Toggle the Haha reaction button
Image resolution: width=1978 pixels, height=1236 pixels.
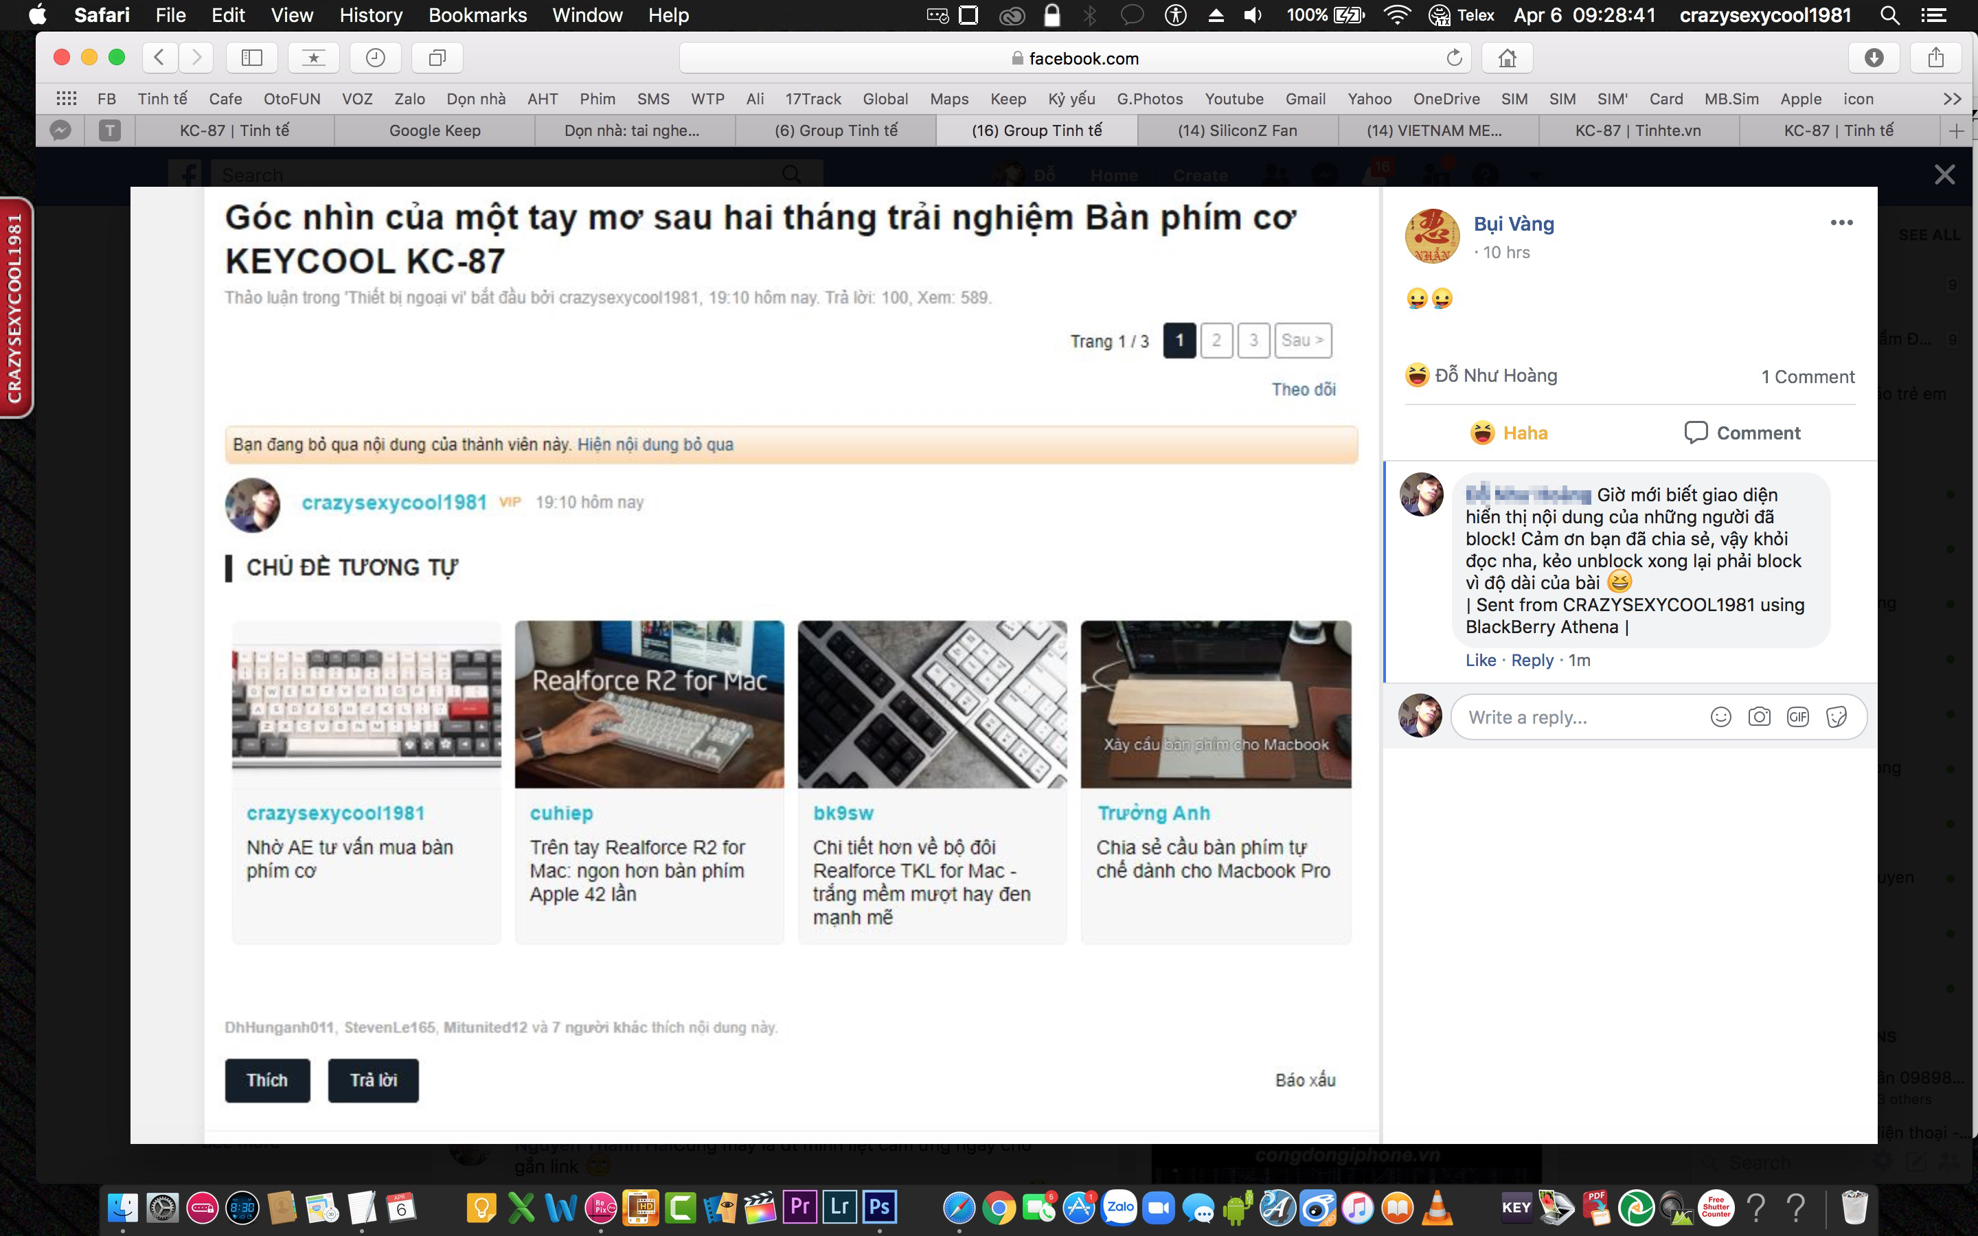1508,433
